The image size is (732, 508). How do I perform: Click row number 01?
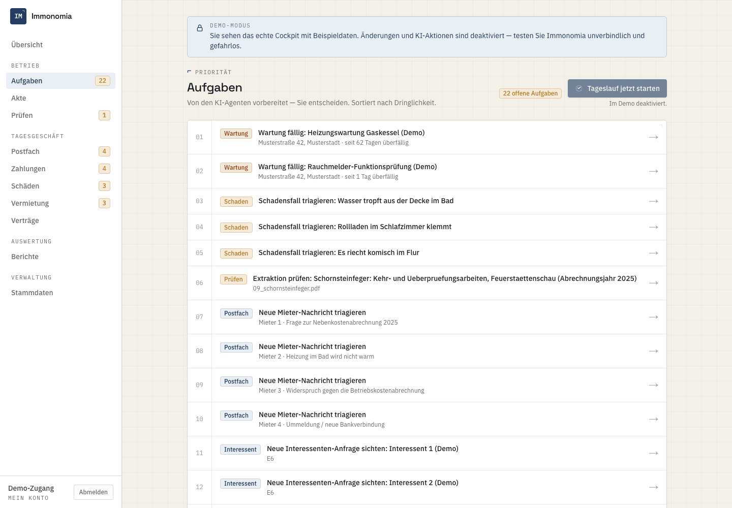coord(199,137)
